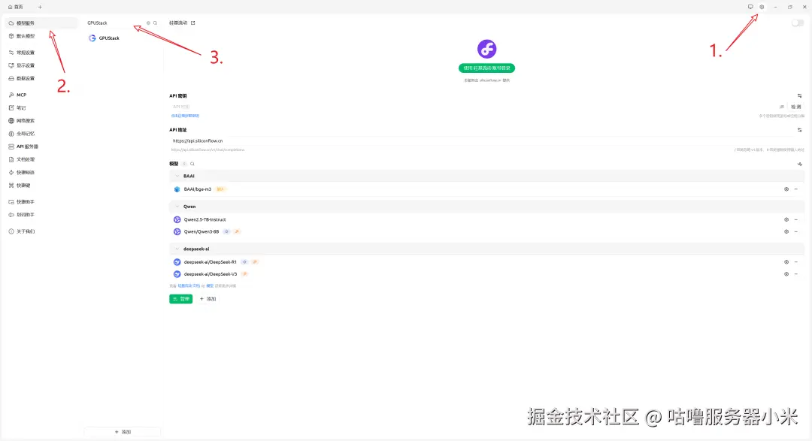Image resolution: width=812 pixels, height=441 pixels.
Task: Open settings gear for Qwen2.5-7B-Instruct
Action: pos(786,219)
